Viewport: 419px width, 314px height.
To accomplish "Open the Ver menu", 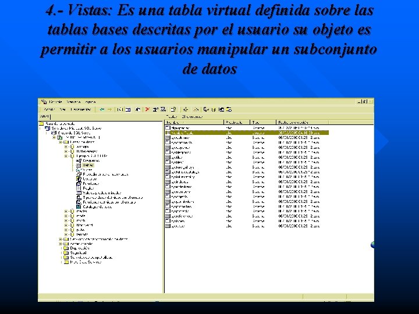I will point(62,109).
